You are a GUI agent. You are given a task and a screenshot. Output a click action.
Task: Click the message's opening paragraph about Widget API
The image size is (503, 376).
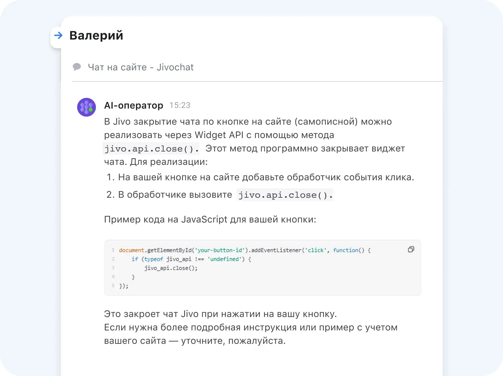point(248,128)
